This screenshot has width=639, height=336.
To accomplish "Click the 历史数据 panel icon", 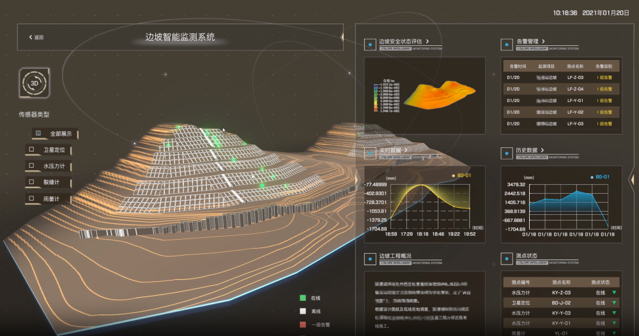I will [506, 153].
